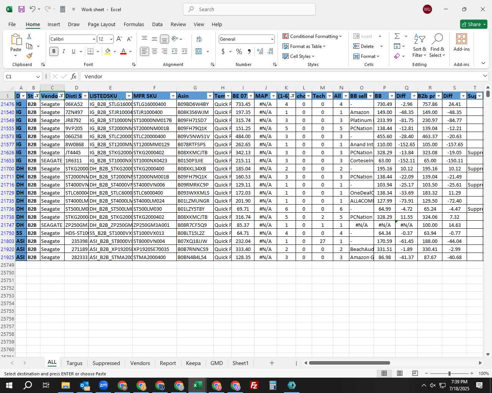Open the MFR SKU column filter dropdown
The width and height of the screenshot is (492, 393).
(x=173, y=96)
